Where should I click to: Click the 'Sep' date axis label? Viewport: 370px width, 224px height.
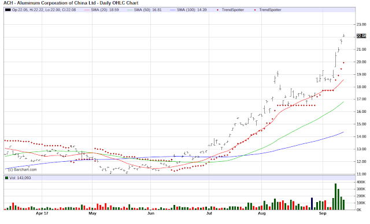pyautogui.click(x=323, y=214)
